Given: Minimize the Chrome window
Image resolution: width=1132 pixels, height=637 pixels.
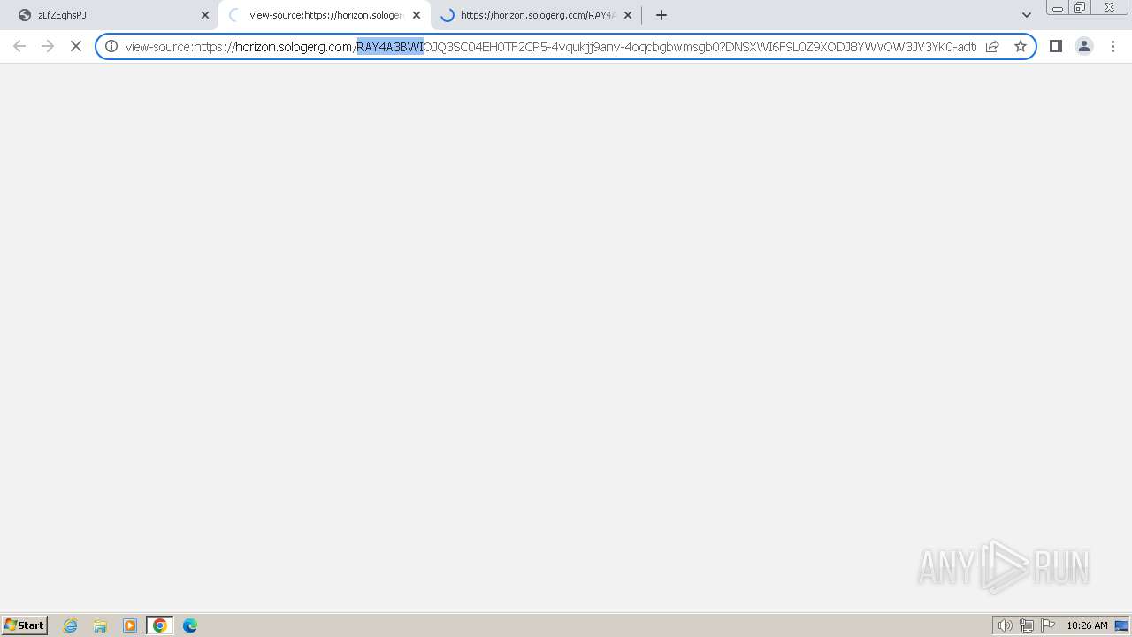Looking at the screenshot, I should pyautogui.click(x=1058, y=8).
